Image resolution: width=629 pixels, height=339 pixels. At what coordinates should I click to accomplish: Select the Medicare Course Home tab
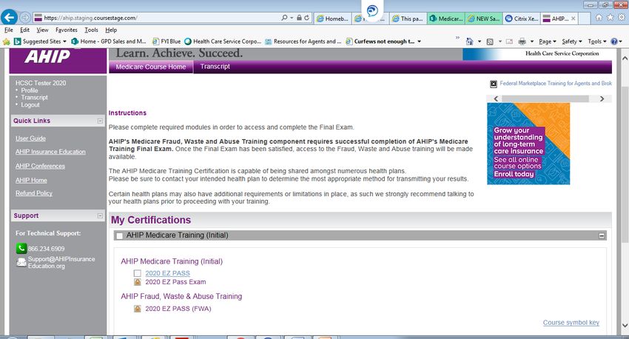coord(151,67)
